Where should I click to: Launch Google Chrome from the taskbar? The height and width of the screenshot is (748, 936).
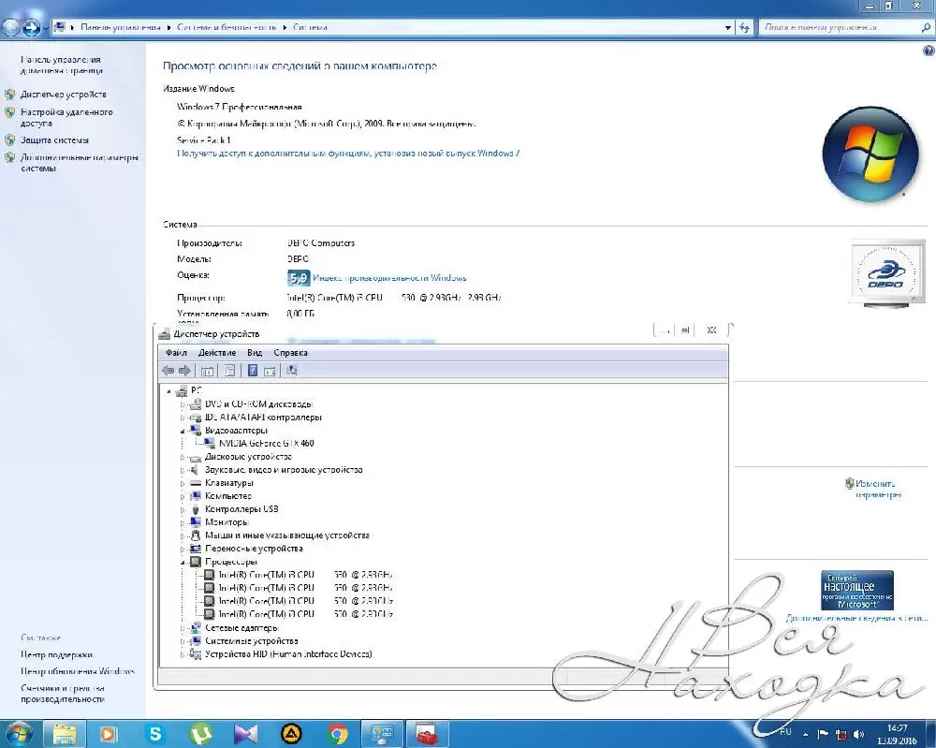tap(339, 733)
